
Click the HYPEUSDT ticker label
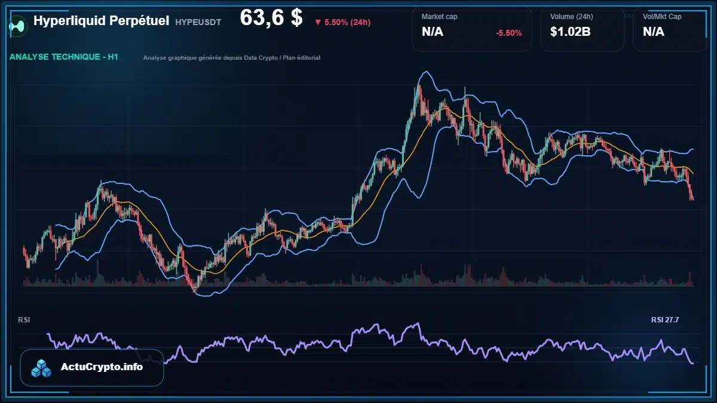point(198,22)
